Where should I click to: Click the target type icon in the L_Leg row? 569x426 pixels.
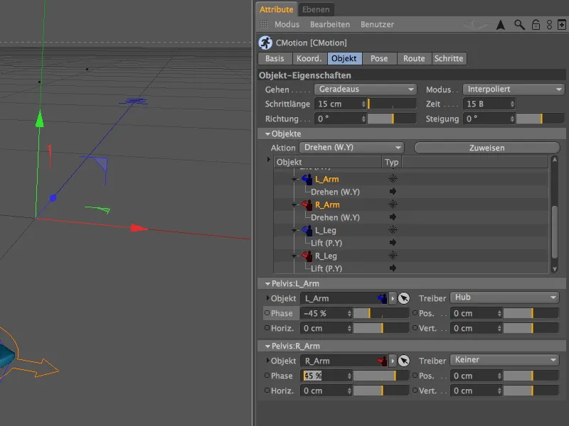tap(393, 229)
